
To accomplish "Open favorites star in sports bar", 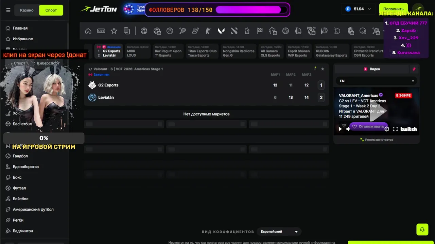I will 114,31.
